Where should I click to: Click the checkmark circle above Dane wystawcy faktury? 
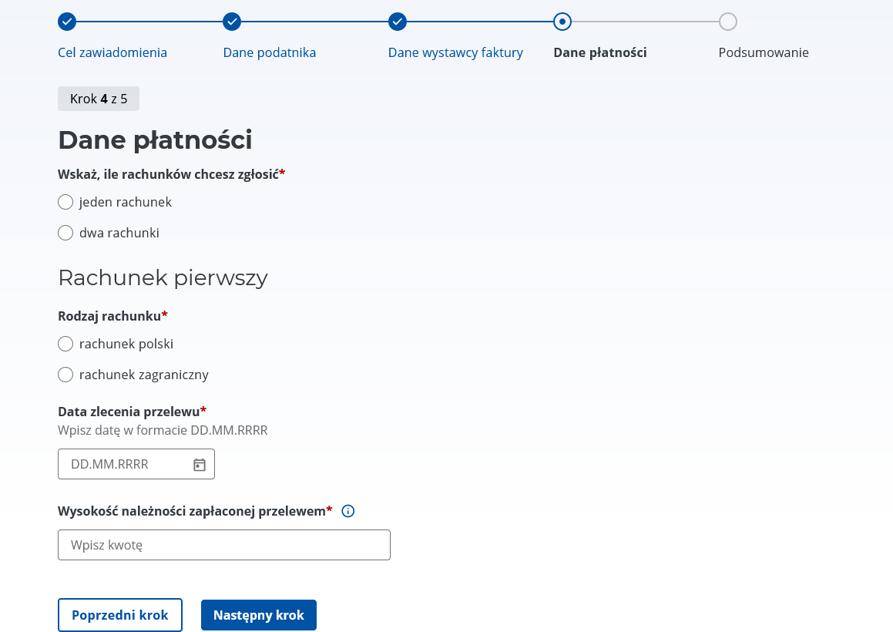[398, 22]
